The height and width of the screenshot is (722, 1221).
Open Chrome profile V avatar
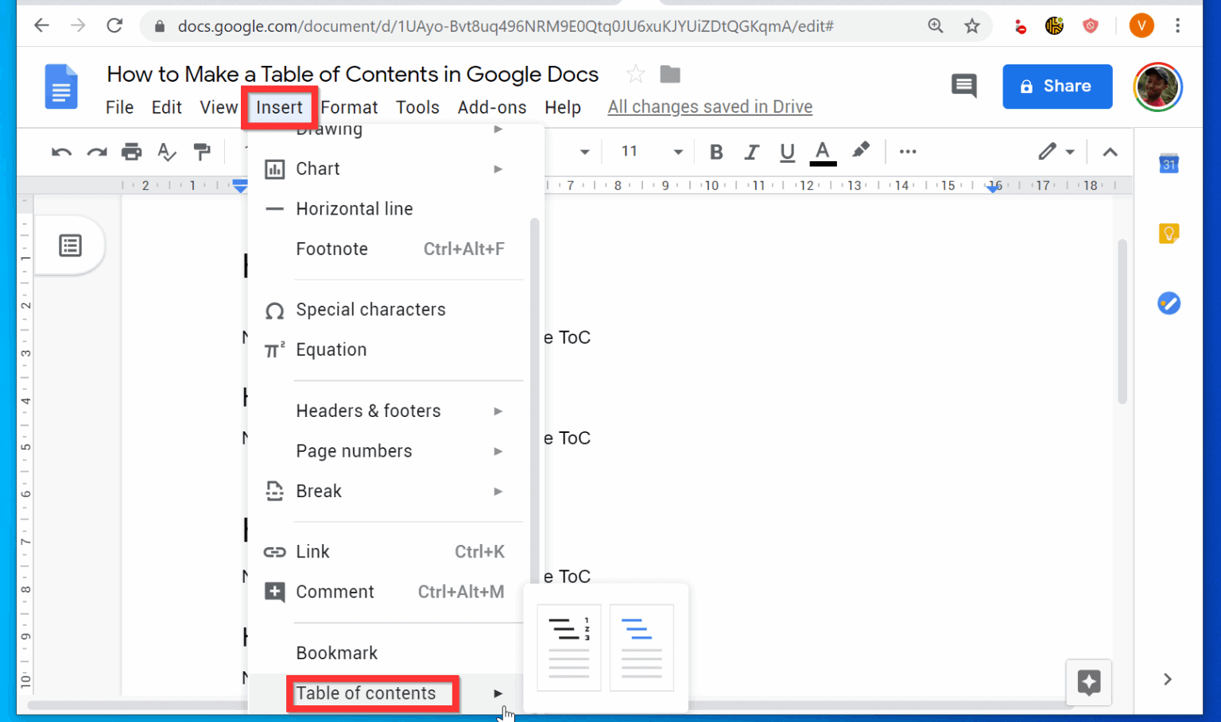(x=1142, y=26)
